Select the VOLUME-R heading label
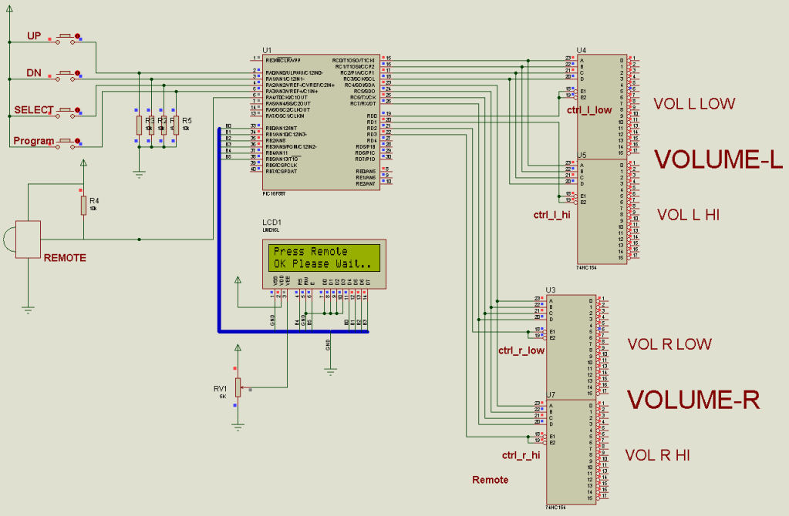Viewport: 789px width, 516px height. click(693, 400)
